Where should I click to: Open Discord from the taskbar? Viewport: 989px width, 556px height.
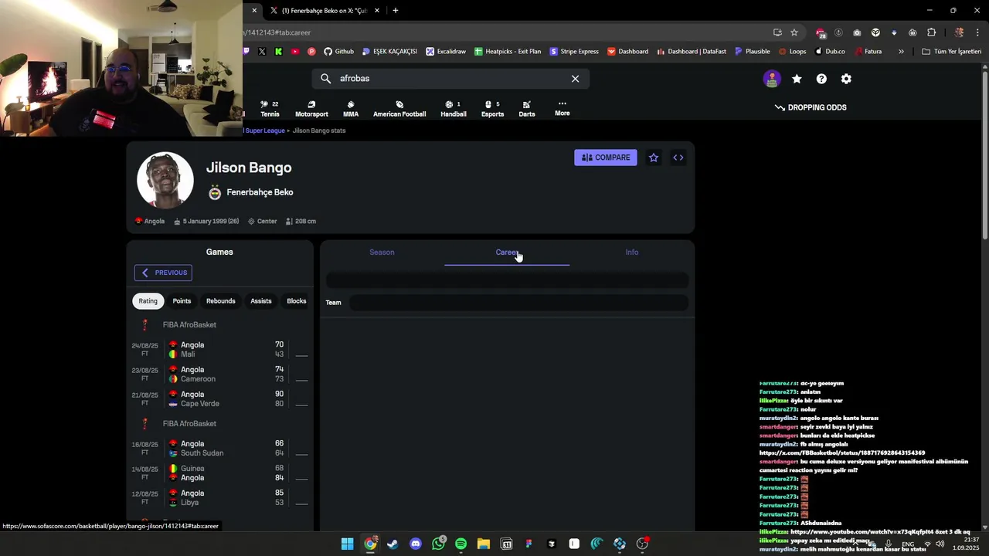416,544
